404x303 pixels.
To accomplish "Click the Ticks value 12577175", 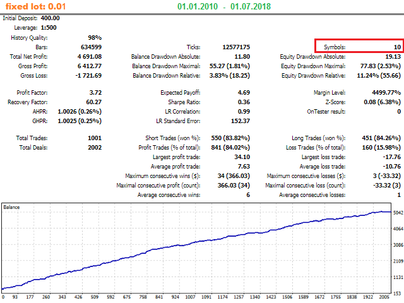I will [x=237, y=47].
